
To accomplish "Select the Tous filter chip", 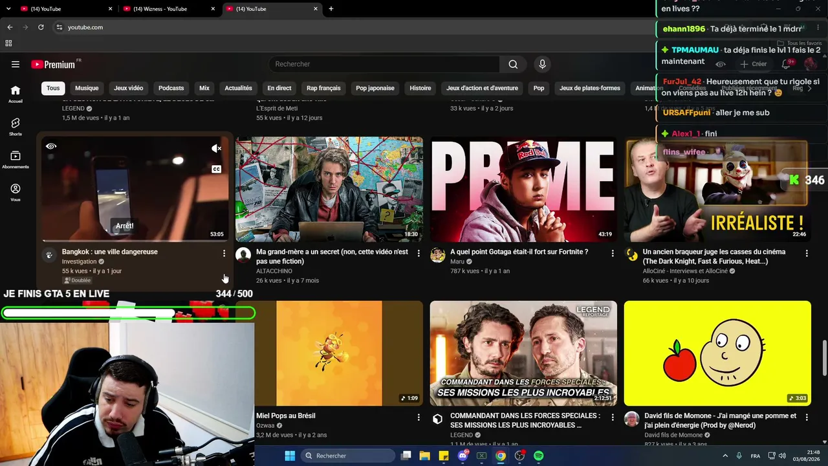I will 53,88.
